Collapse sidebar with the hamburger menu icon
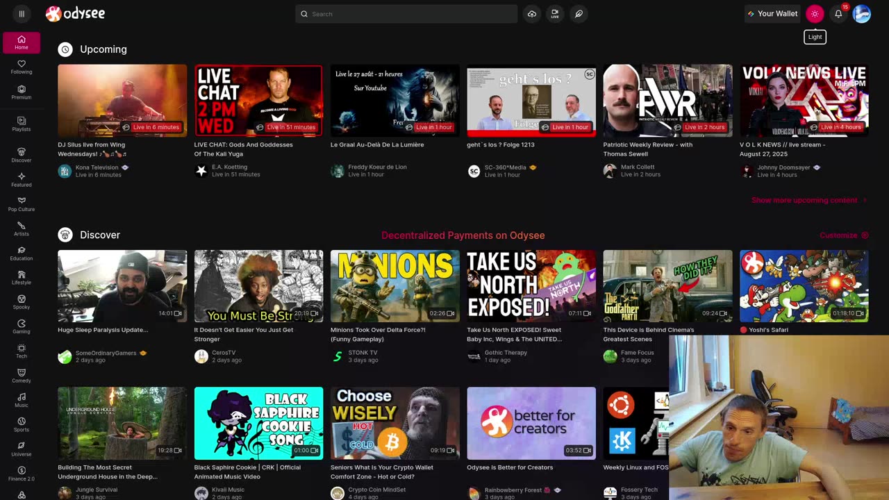The width and height of the screenshot is (889, 500). coord(22,14)
